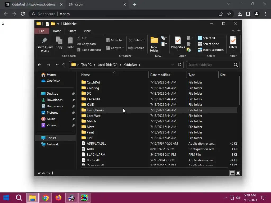This screenshot has height=203, width=271.
Task: Click Pin to Quick access icon
Action: coord(44,40)
